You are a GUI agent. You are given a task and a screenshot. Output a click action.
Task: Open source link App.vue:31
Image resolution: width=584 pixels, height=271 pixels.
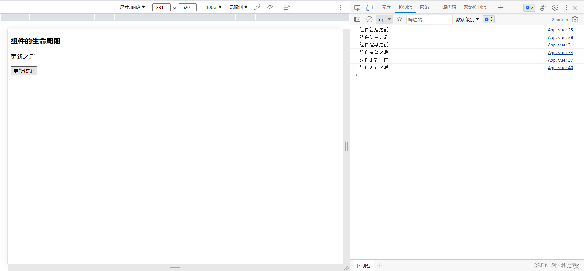pos(560,45)
